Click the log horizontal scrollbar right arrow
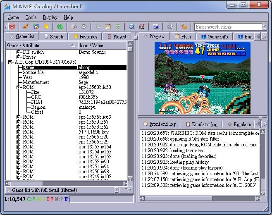 click(258, 198)
